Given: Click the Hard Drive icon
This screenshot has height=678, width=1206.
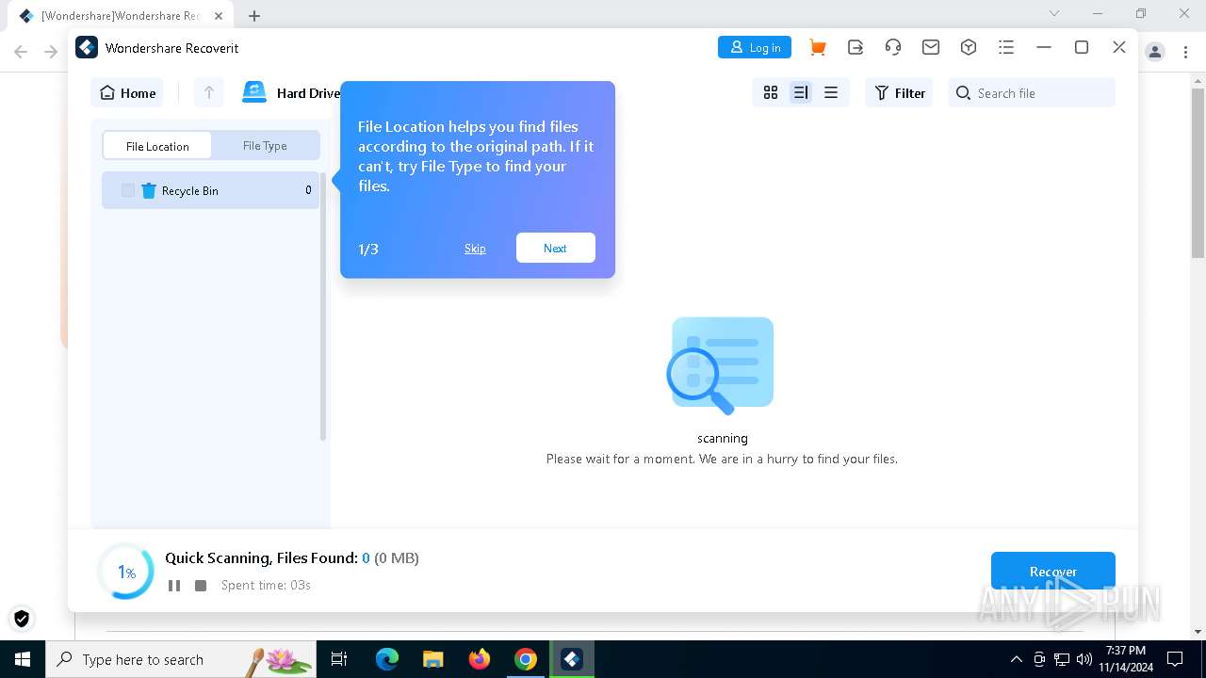Looking at the screenshot, I should pos(254,92).
